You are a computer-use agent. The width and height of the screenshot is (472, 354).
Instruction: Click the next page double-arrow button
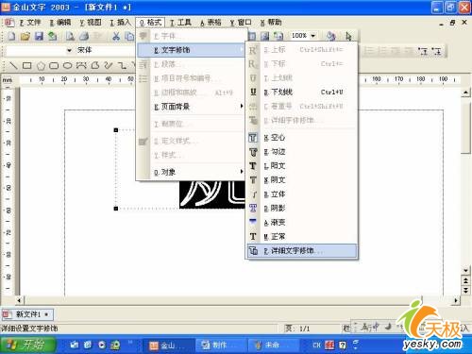click(x=465, y=290)
